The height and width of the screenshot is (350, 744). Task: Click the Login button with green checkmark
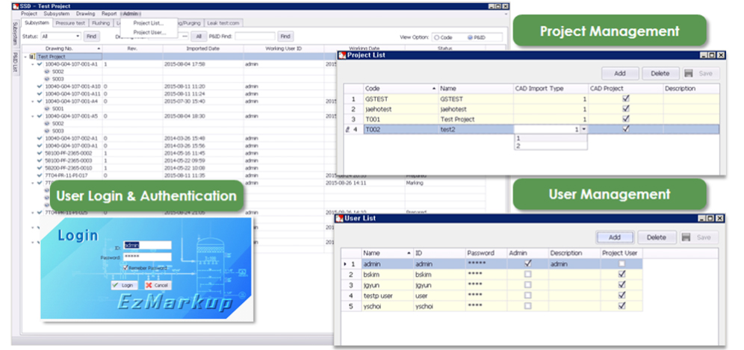click(x=123, y=285)
